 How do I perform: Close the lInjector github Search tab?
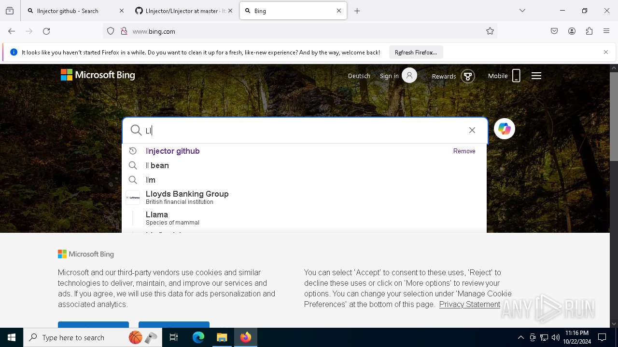pos(122,11)
